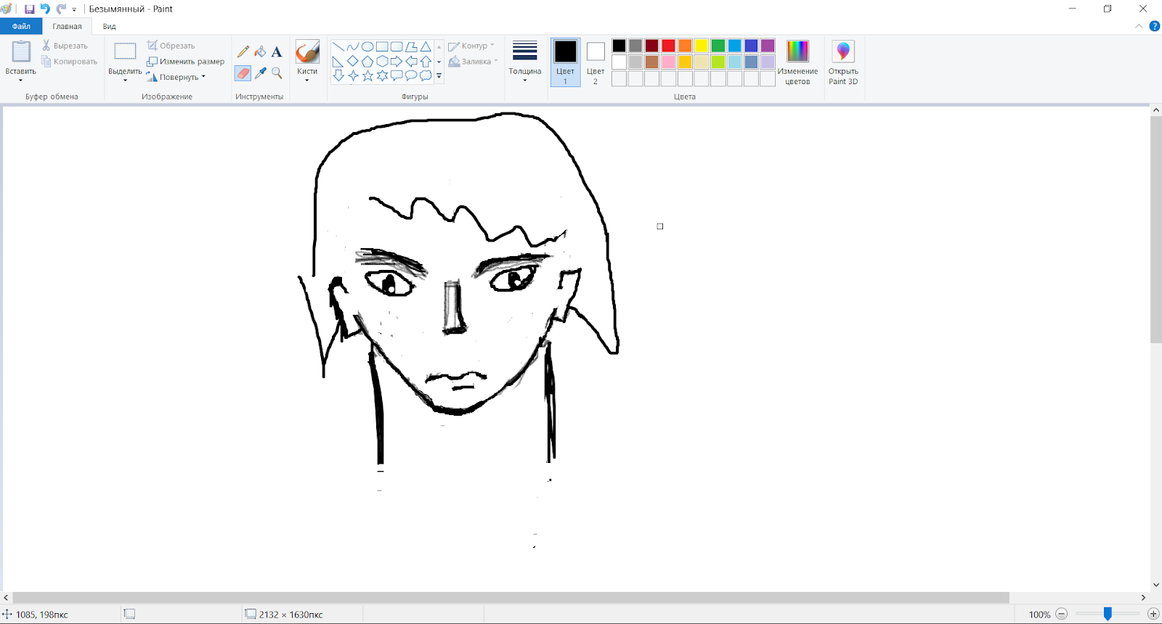Pick the pink color swatch

click(x=668, y=62)
